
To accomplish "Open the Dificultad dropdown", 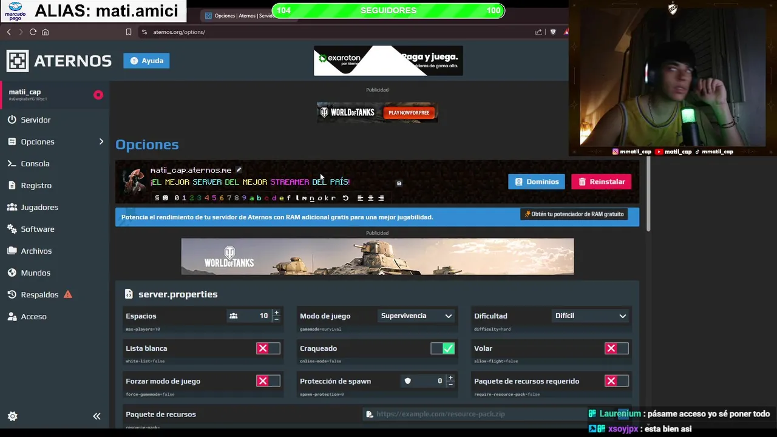I will (590, 316).
